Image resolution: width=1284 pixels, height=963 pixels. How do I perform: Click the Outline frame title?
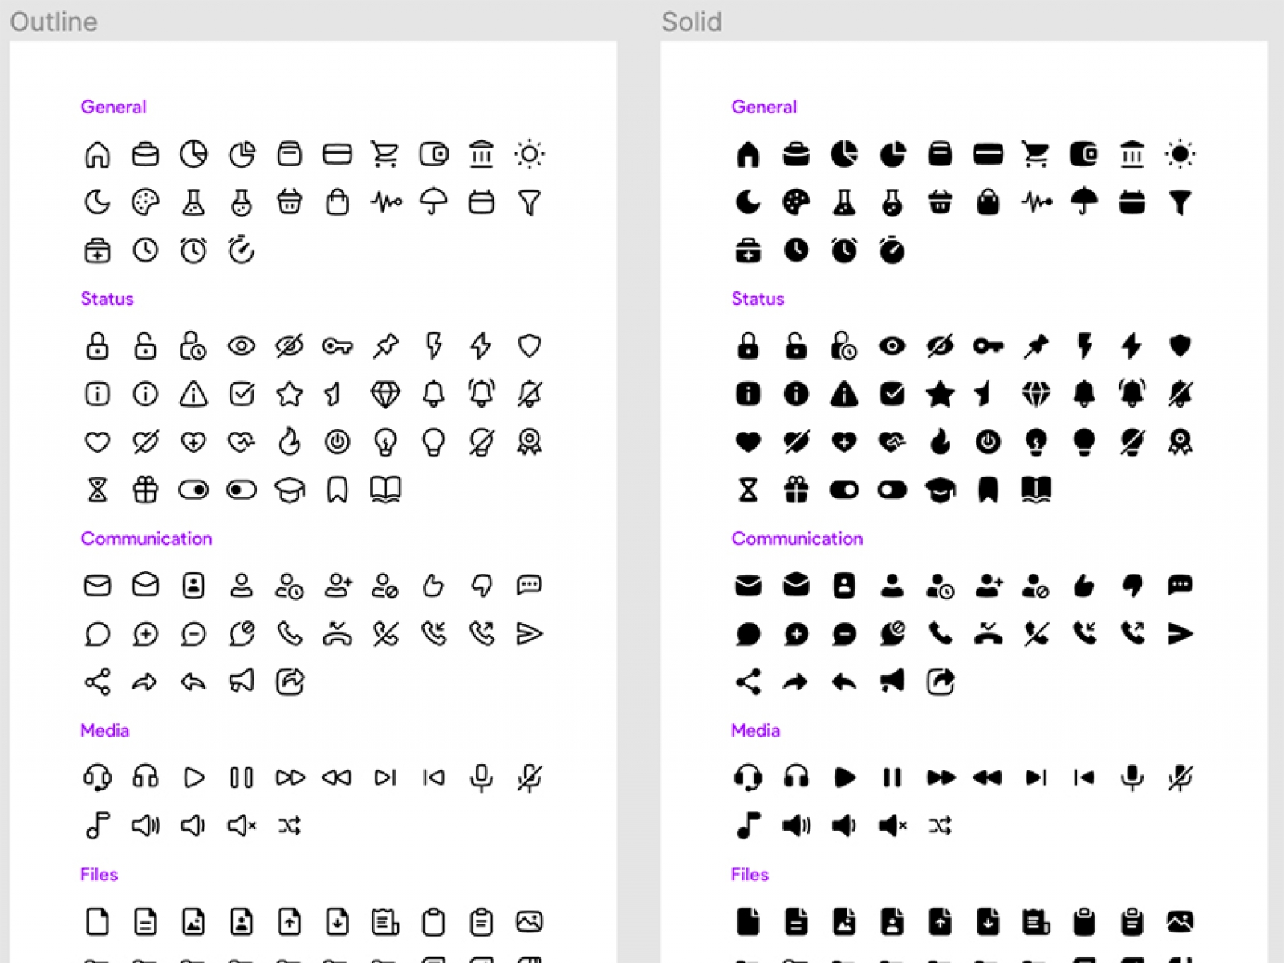pos(53,22)
